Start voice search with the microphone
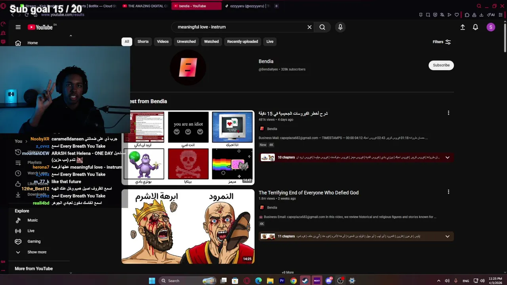507x285 pixels. pyautogui.click(x=340, y=27)
